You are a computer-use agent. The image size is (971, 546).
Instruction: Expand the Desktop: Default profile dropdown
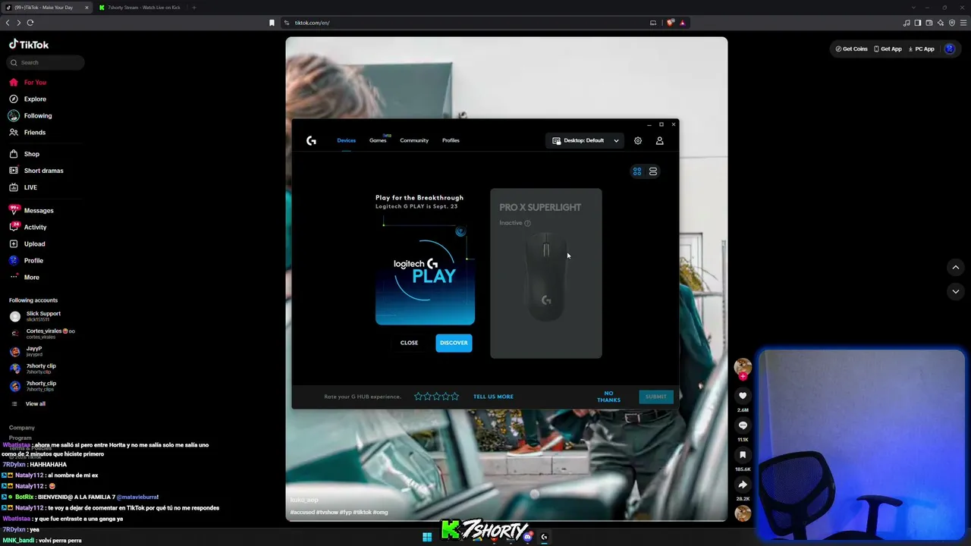tap(585, 140)
